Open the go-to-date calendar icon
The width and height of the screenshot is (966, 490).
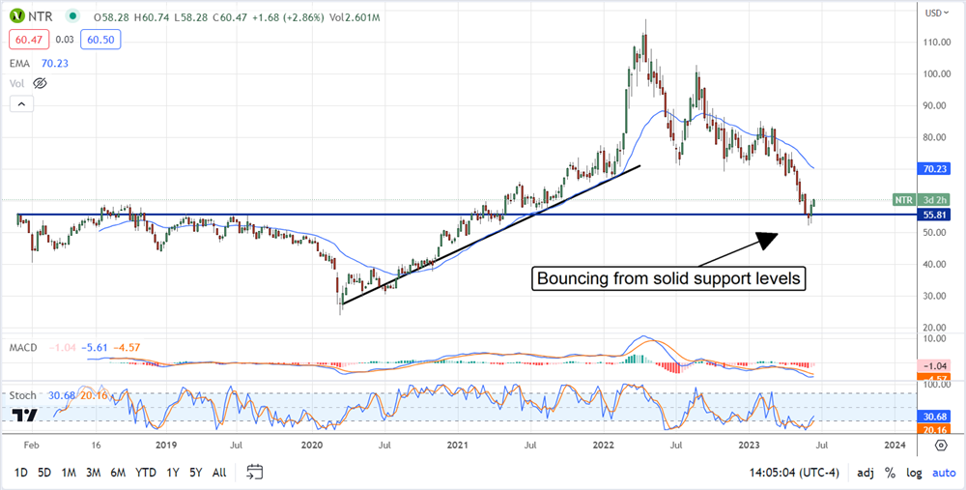pyautogui.click(x=255, y=472)
